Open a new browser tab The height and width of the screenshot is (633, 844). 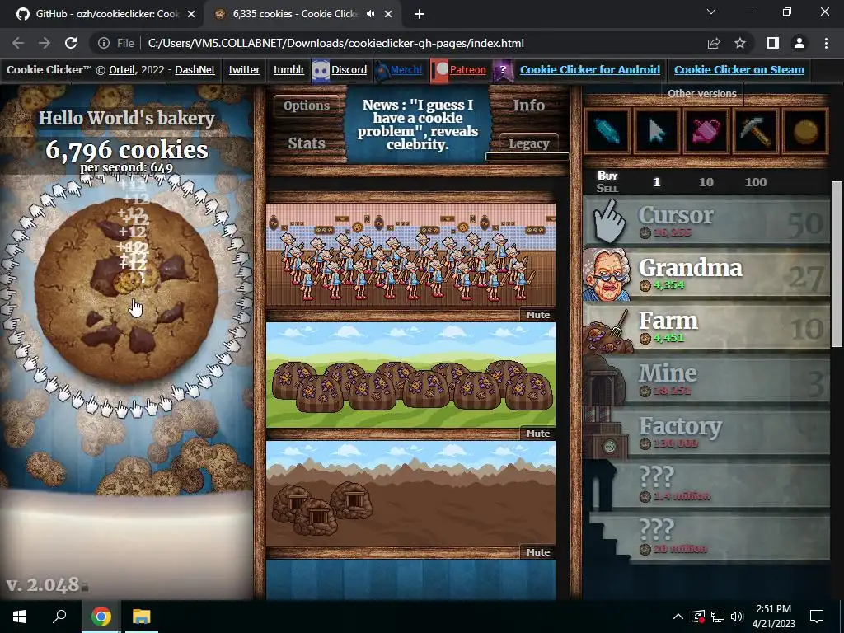420,14
